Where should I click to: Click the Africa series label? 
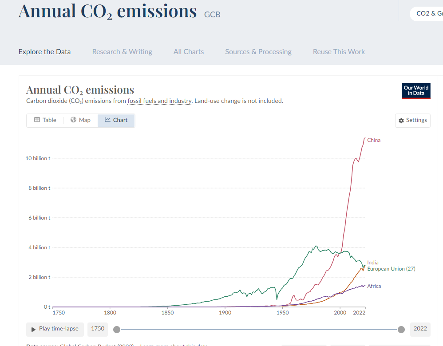click(x=374, y=286)
